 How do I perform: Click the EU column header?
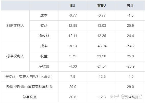click(73, 5)
